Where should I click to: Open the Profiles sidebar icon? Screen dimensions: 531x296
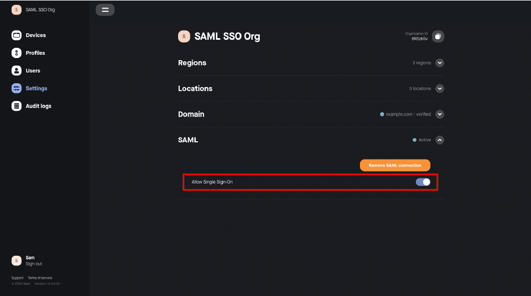pos(16,53)
